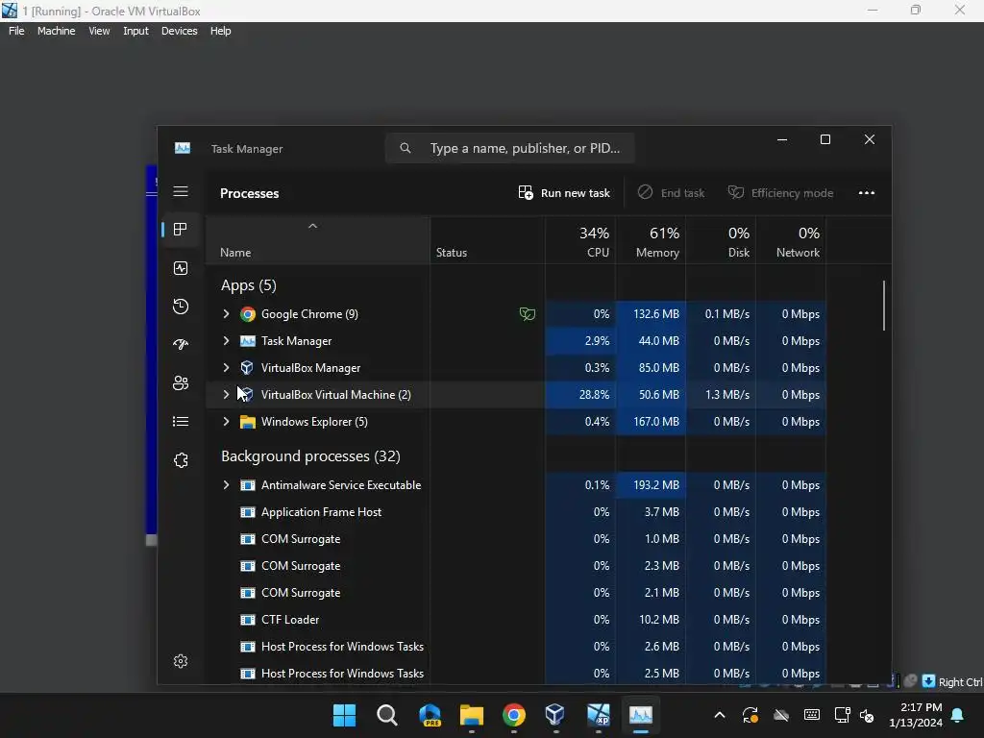984x738 pixels.
Task: Expand the Task Manager process group
Action: coord(227,341)
